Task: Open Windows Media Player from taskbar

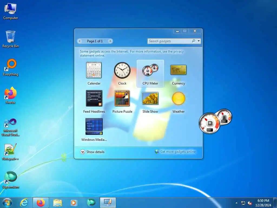Action: click(74, 203)
